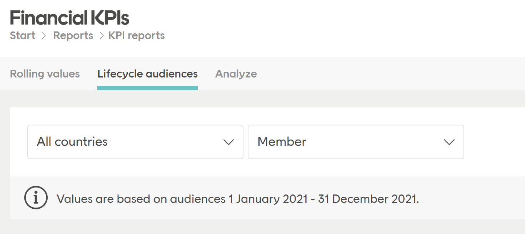
Task: Click the KPI reports breadcrumb entry
Action: (136, 36)
